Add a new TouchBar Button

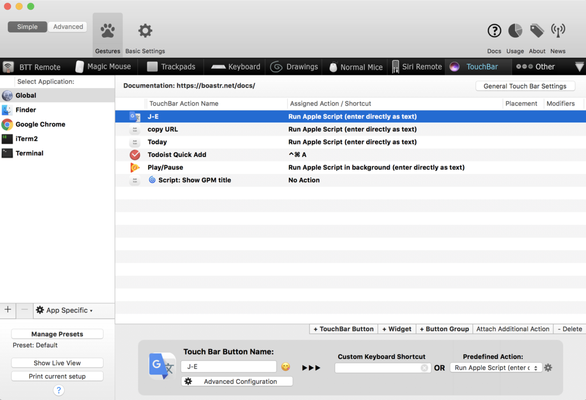pyautogui.click(x=343, y=329)
